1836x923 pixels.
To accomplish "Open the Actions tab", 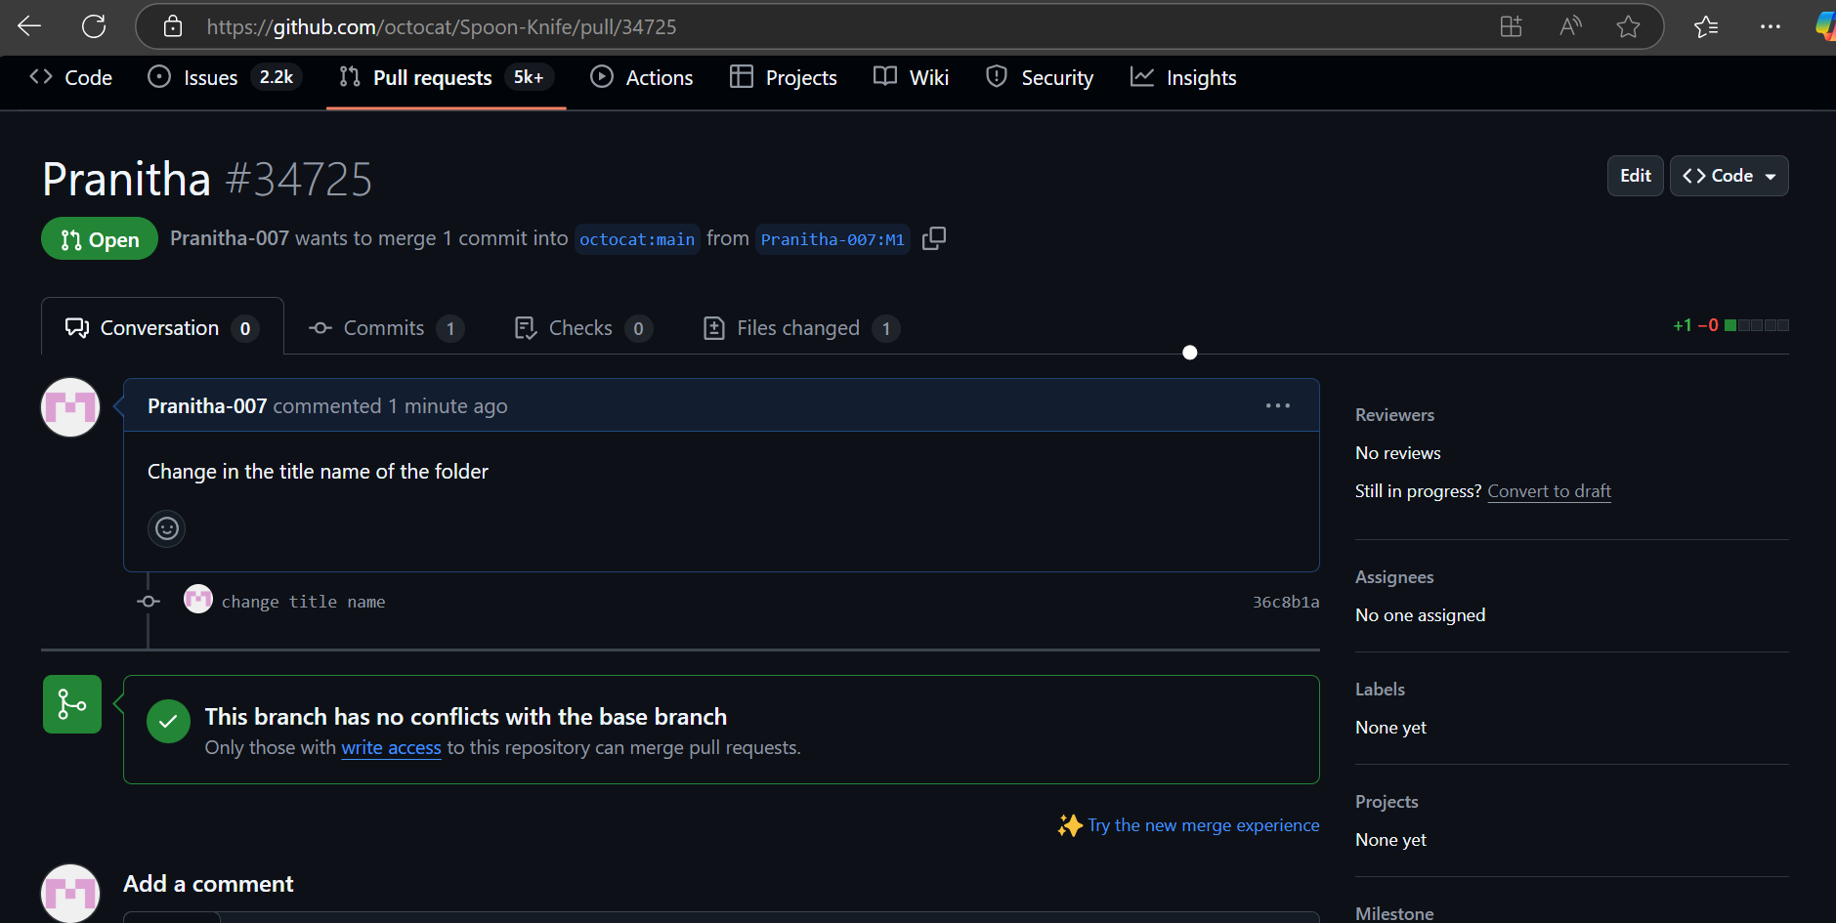I will (x=642, y=77).
